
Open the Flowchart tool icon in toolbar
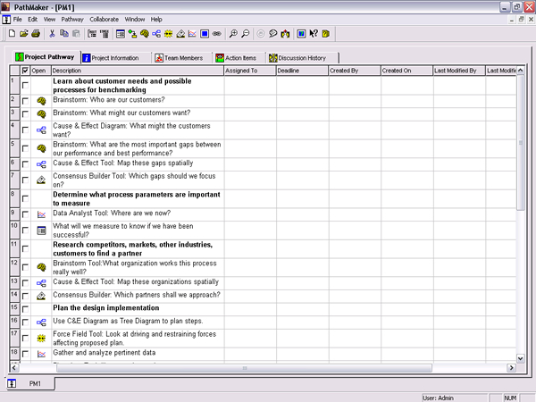click(x=132, y=34)
